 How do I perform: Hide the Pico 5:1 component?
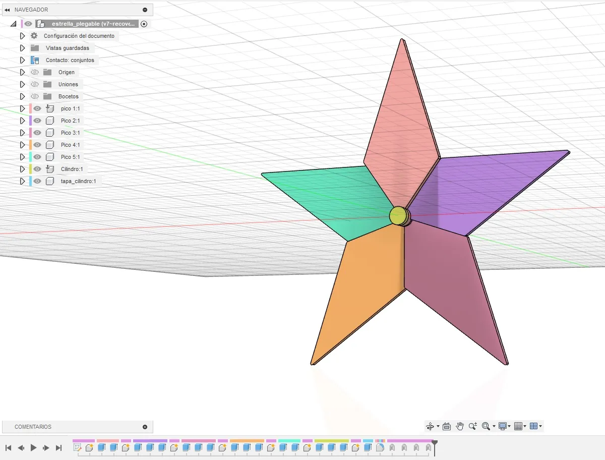pyautogui.click(x=37, y=157)
